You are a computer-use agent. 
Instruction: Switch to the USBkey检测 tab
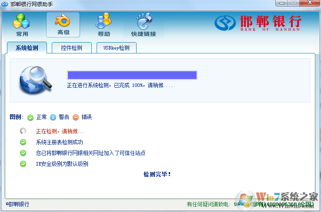(116, 48)
